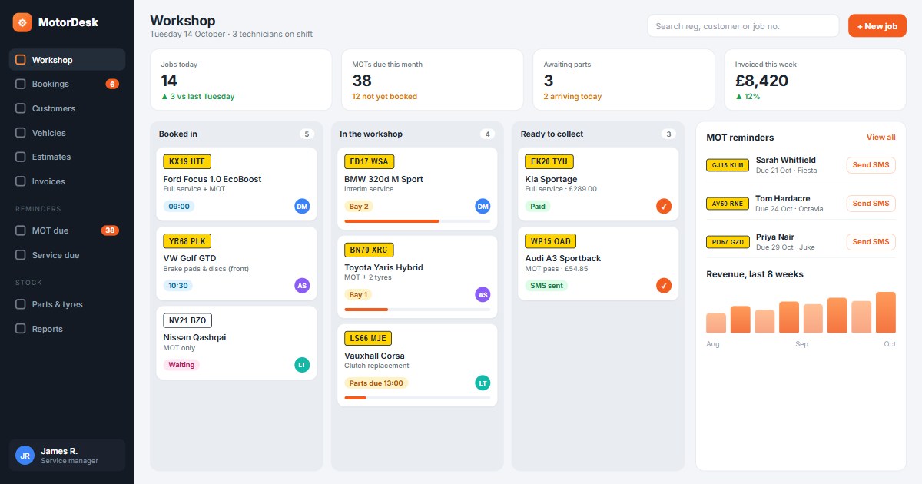The width and height of the screenshot is (922, 484).
Task: Send SMS to Priya Nair
Action: 871,242
